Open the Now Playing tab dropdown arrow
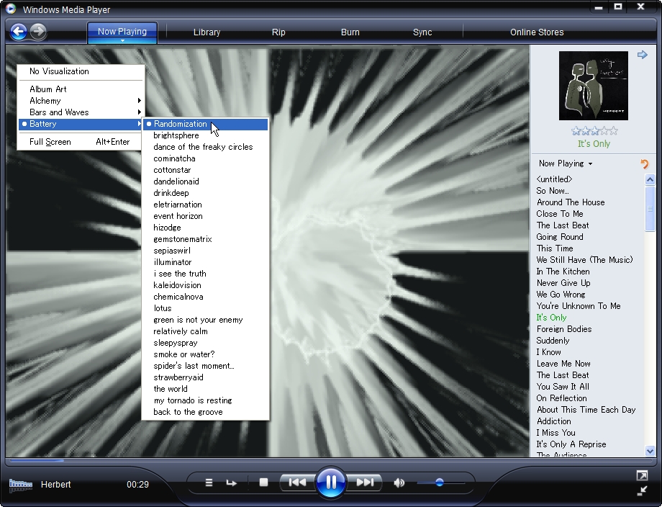Screen dimensions: 662x507 [122, 40]
